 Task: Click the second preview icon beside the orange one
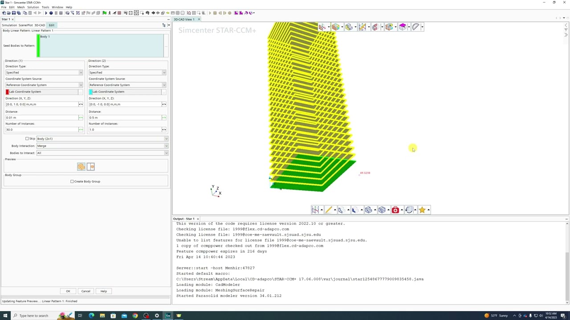click(x=90, y=167)
